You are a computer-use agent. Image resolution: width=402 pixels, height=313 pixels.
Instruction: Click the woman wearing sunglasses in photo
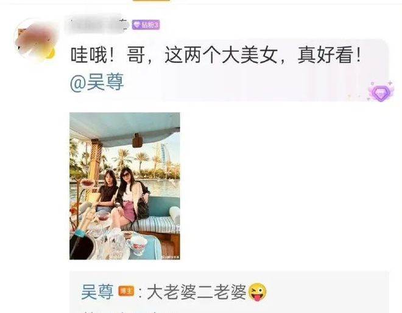[x=130, y=194]
